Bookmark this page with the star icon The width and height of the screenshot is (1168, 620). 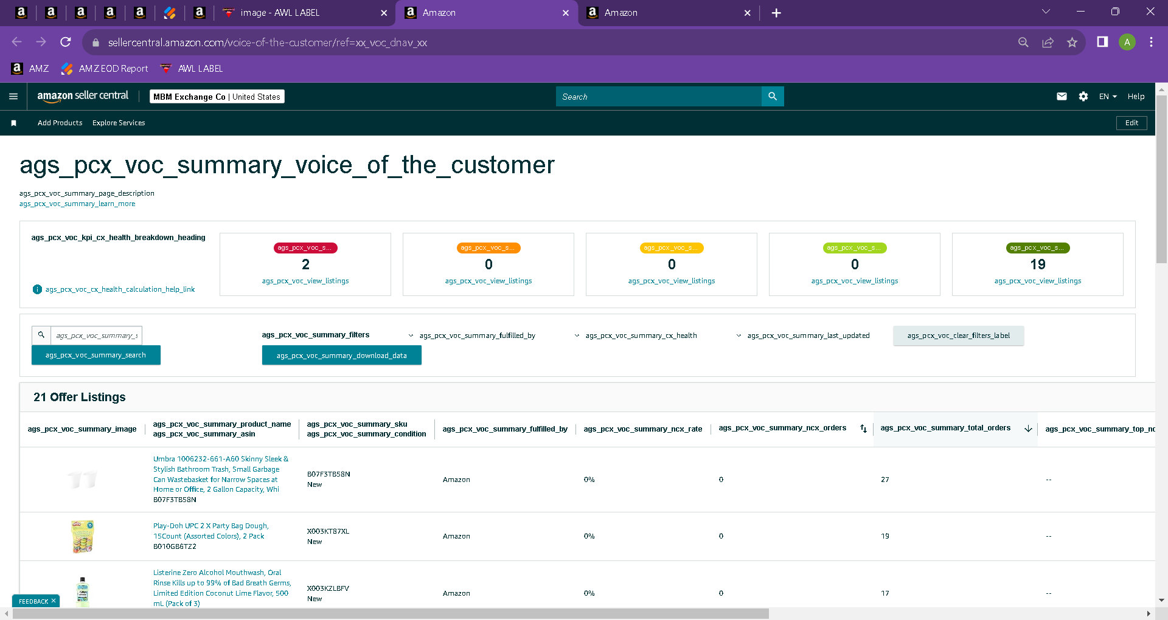[x=1072, y=43]
